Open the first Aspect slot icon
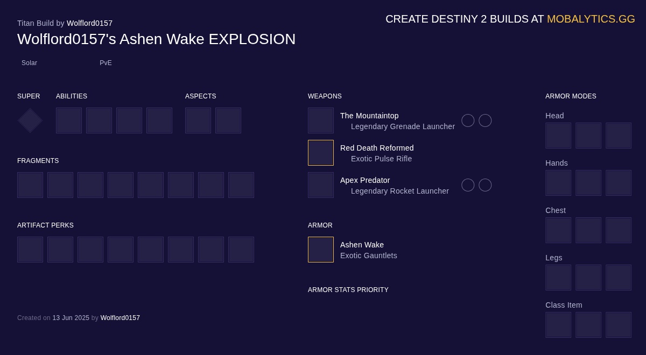Viewport: 646px width, 355px height. [198, 120]
